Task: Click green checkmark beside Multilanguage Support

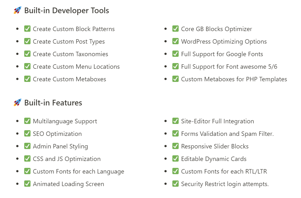Action: tap(27, 121)
